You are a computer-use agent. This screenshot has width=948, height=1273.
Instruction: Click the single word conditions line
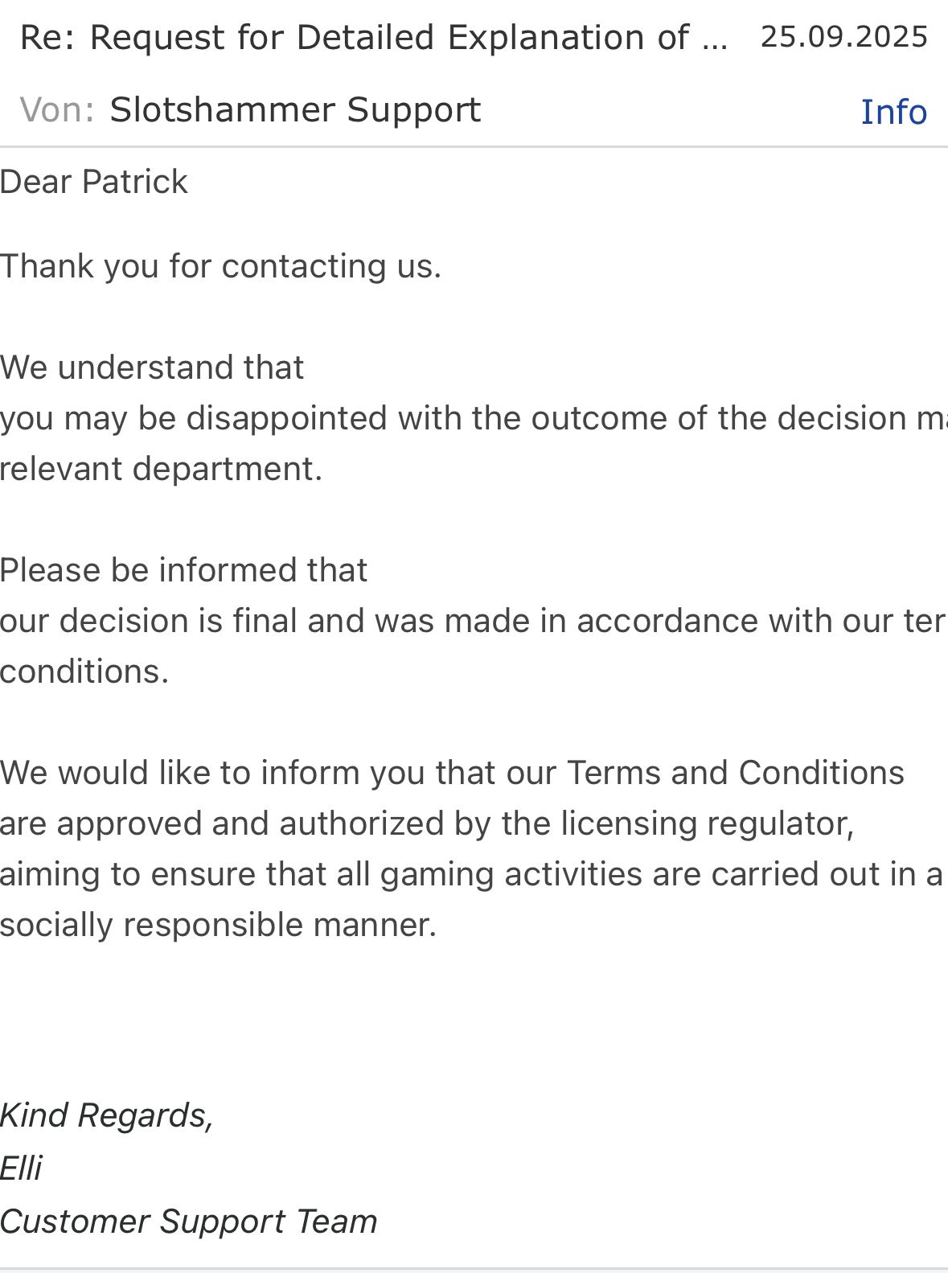[84, 671]
